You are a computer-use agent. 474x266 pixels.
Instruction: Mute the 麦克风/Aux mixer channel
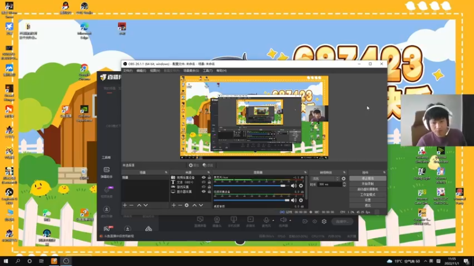click(293, 186)
